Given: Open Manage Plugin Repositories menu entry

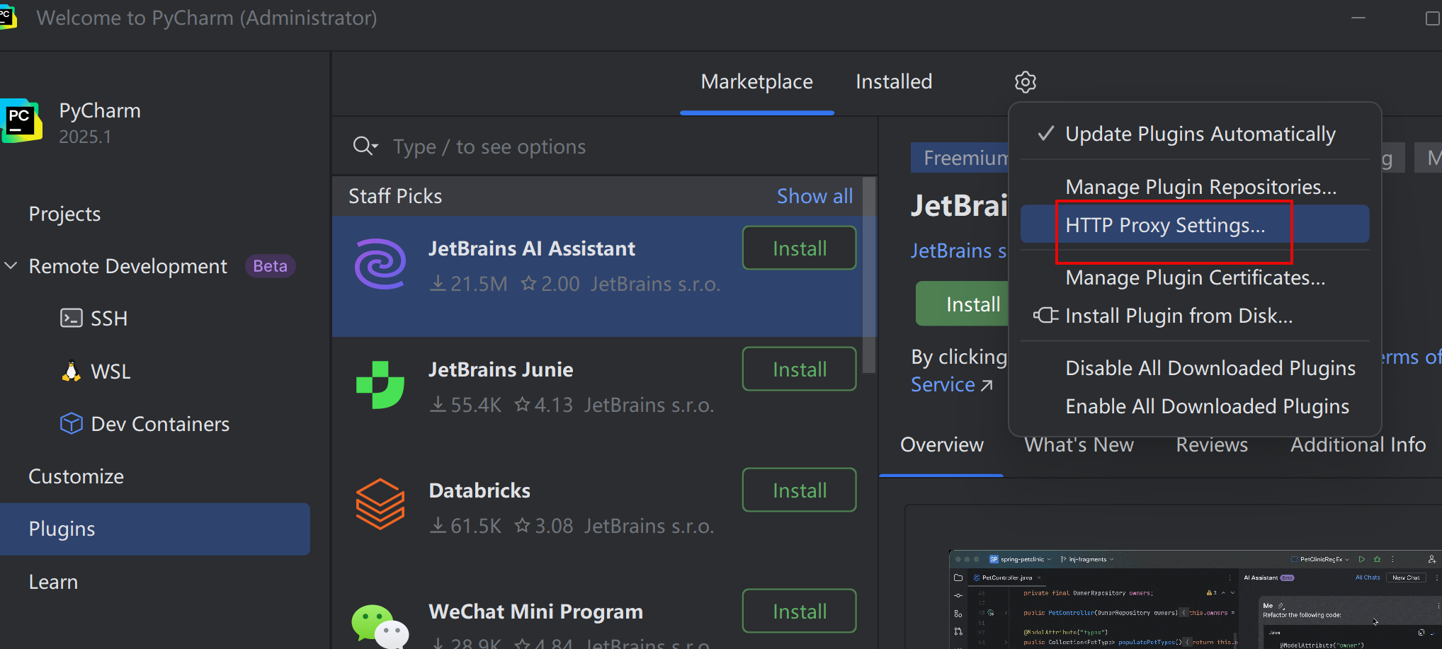Looking at the screenshot, I should [x=1200, y=187].
